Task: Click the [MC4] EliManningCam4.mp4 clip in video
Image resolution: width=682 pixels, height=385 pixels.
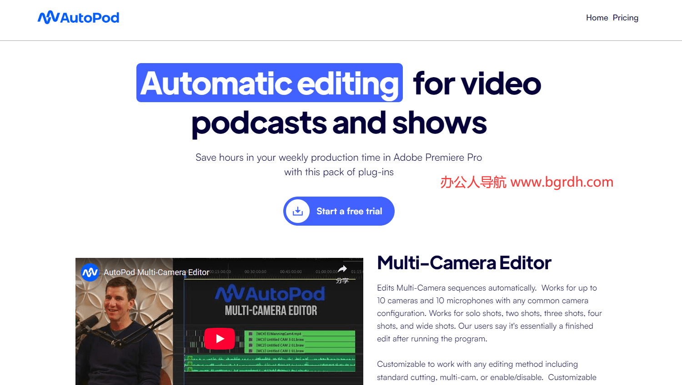Action: point(278,334)
